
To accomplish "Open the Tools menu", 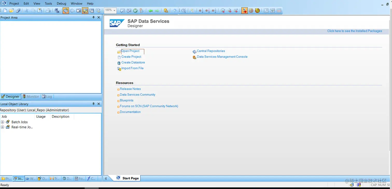I will (48, 3).
